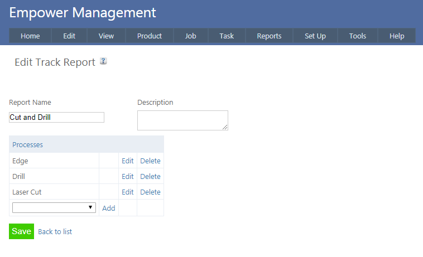Viewport: 423px width, 257px height.
Task: Open the Product menu
Action: [x=150, y=36]
